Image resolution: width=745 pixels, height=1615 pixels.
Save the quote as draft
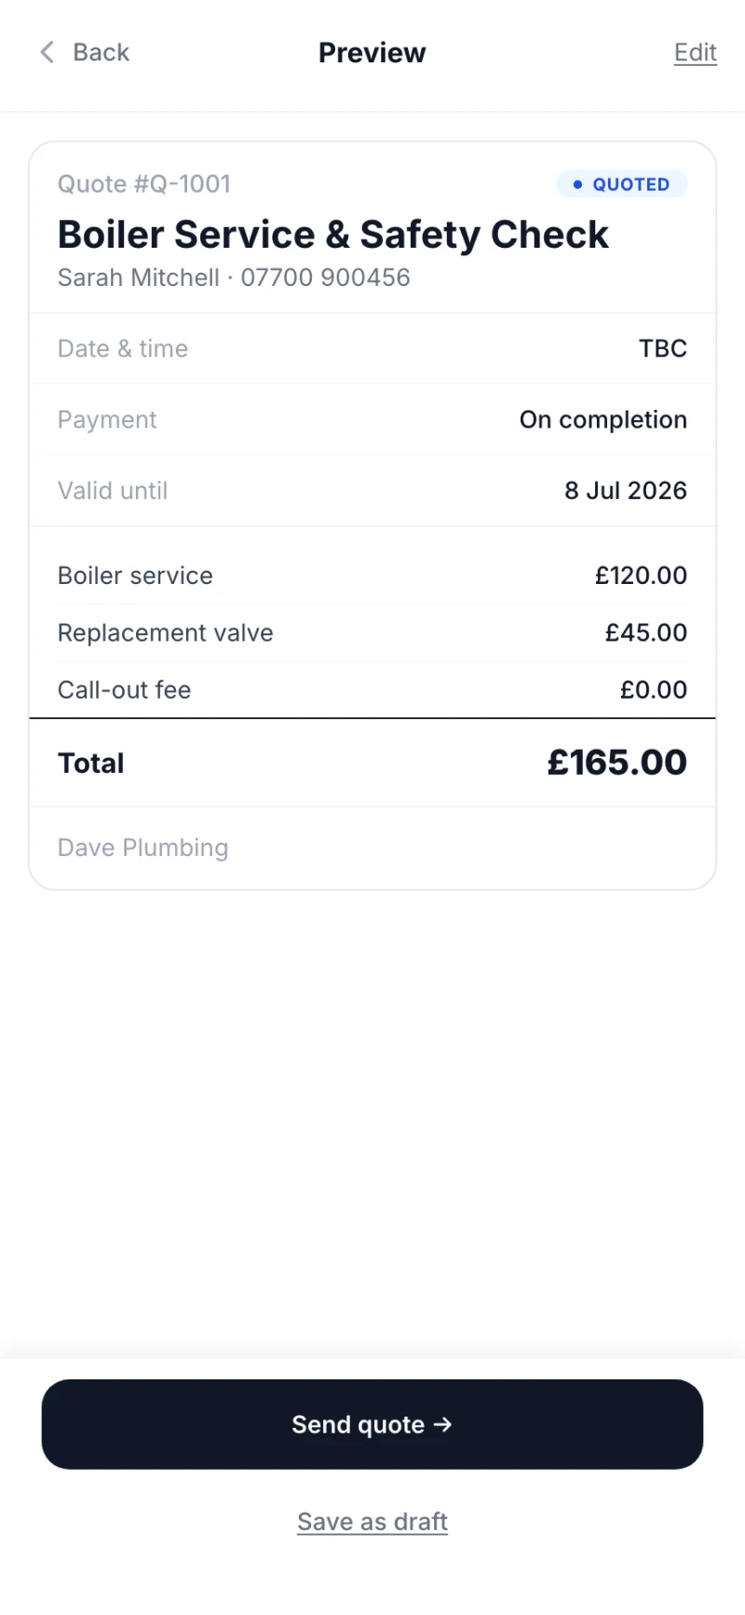tap(372, 1522)
